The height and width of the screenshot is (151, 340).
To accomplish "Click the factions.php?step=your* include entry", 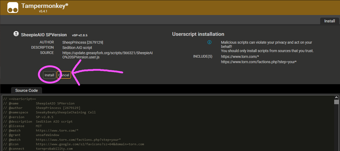I will pyautogui.click(x=259, y=62).
